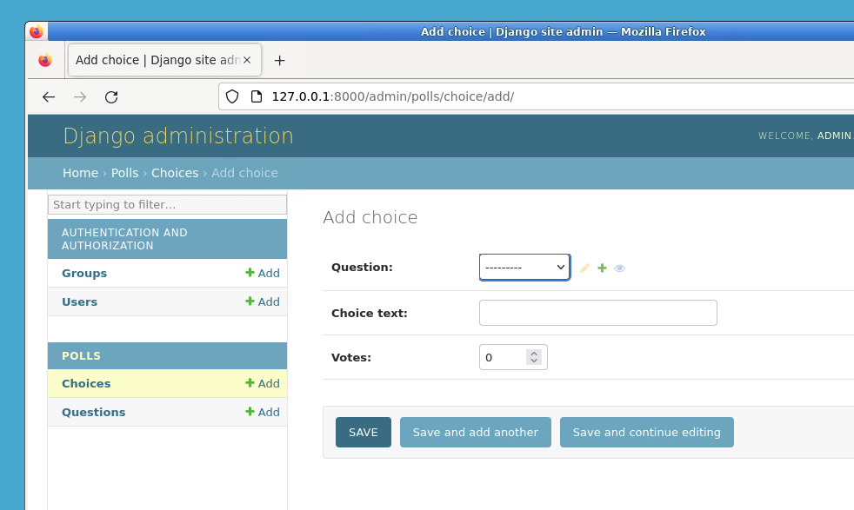
Task: Click the Home breadcrumb link
Action: pos(80,173)
